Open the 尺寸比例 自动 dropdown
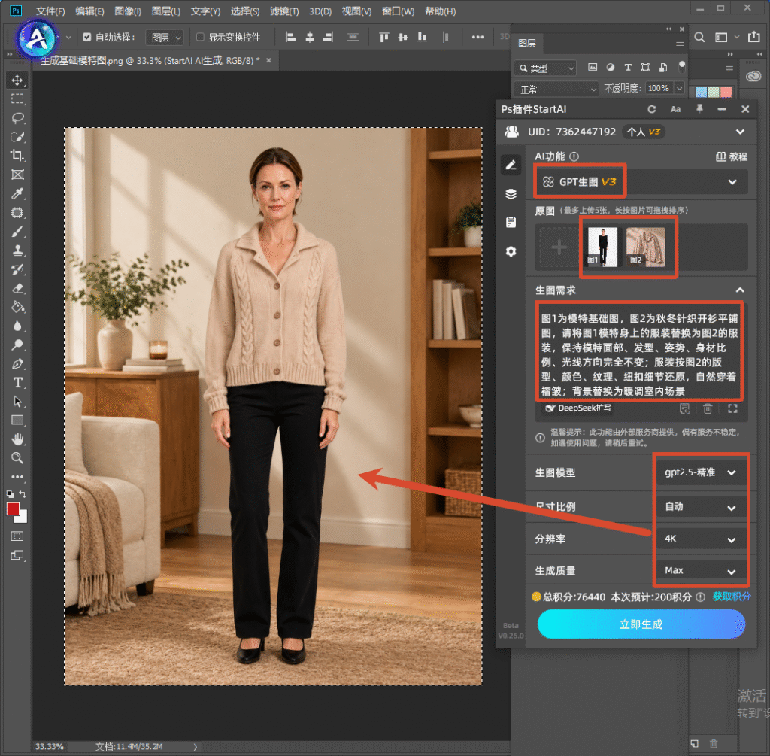The image size is (770, 756). pos(701,507)
